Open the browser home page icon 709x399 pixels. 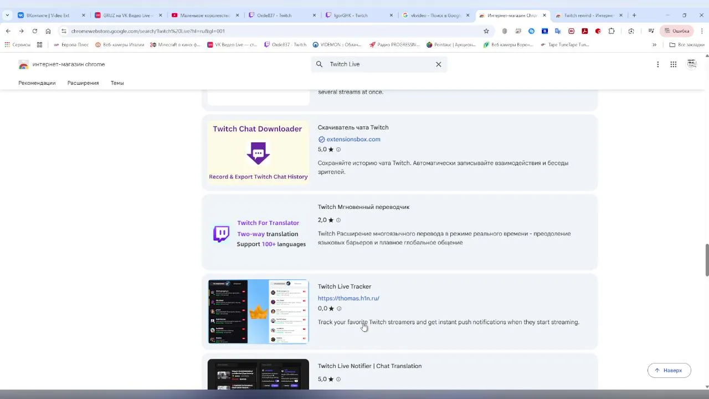[48, 31]
